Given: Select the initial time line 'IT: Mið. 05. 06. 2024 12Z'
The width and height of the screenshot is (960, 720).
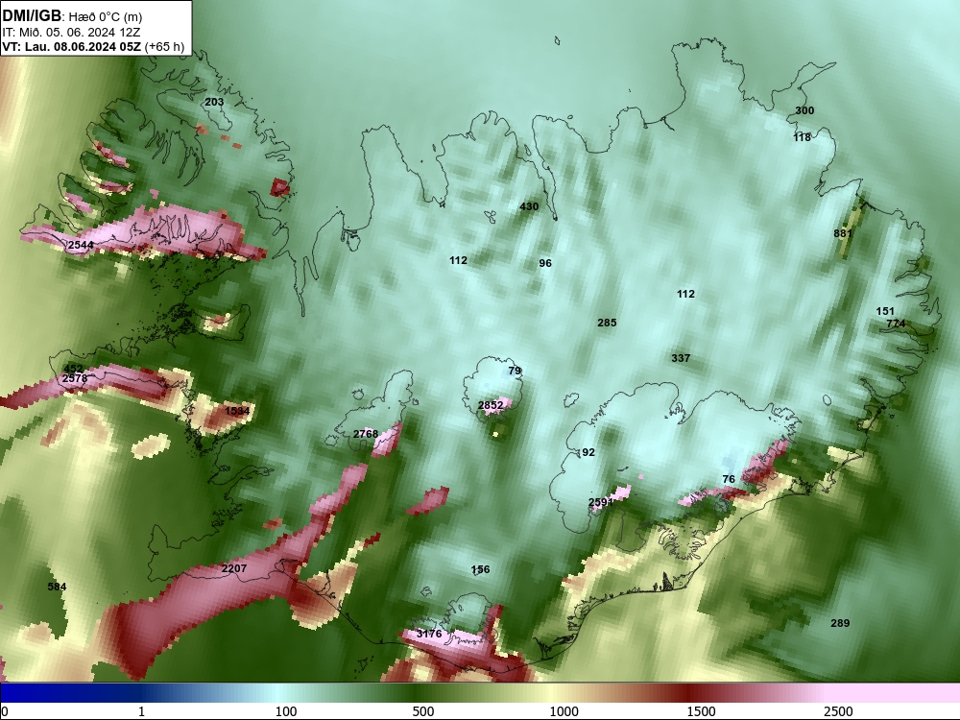Looking at the screenshot, I should (x=71, y=33).
